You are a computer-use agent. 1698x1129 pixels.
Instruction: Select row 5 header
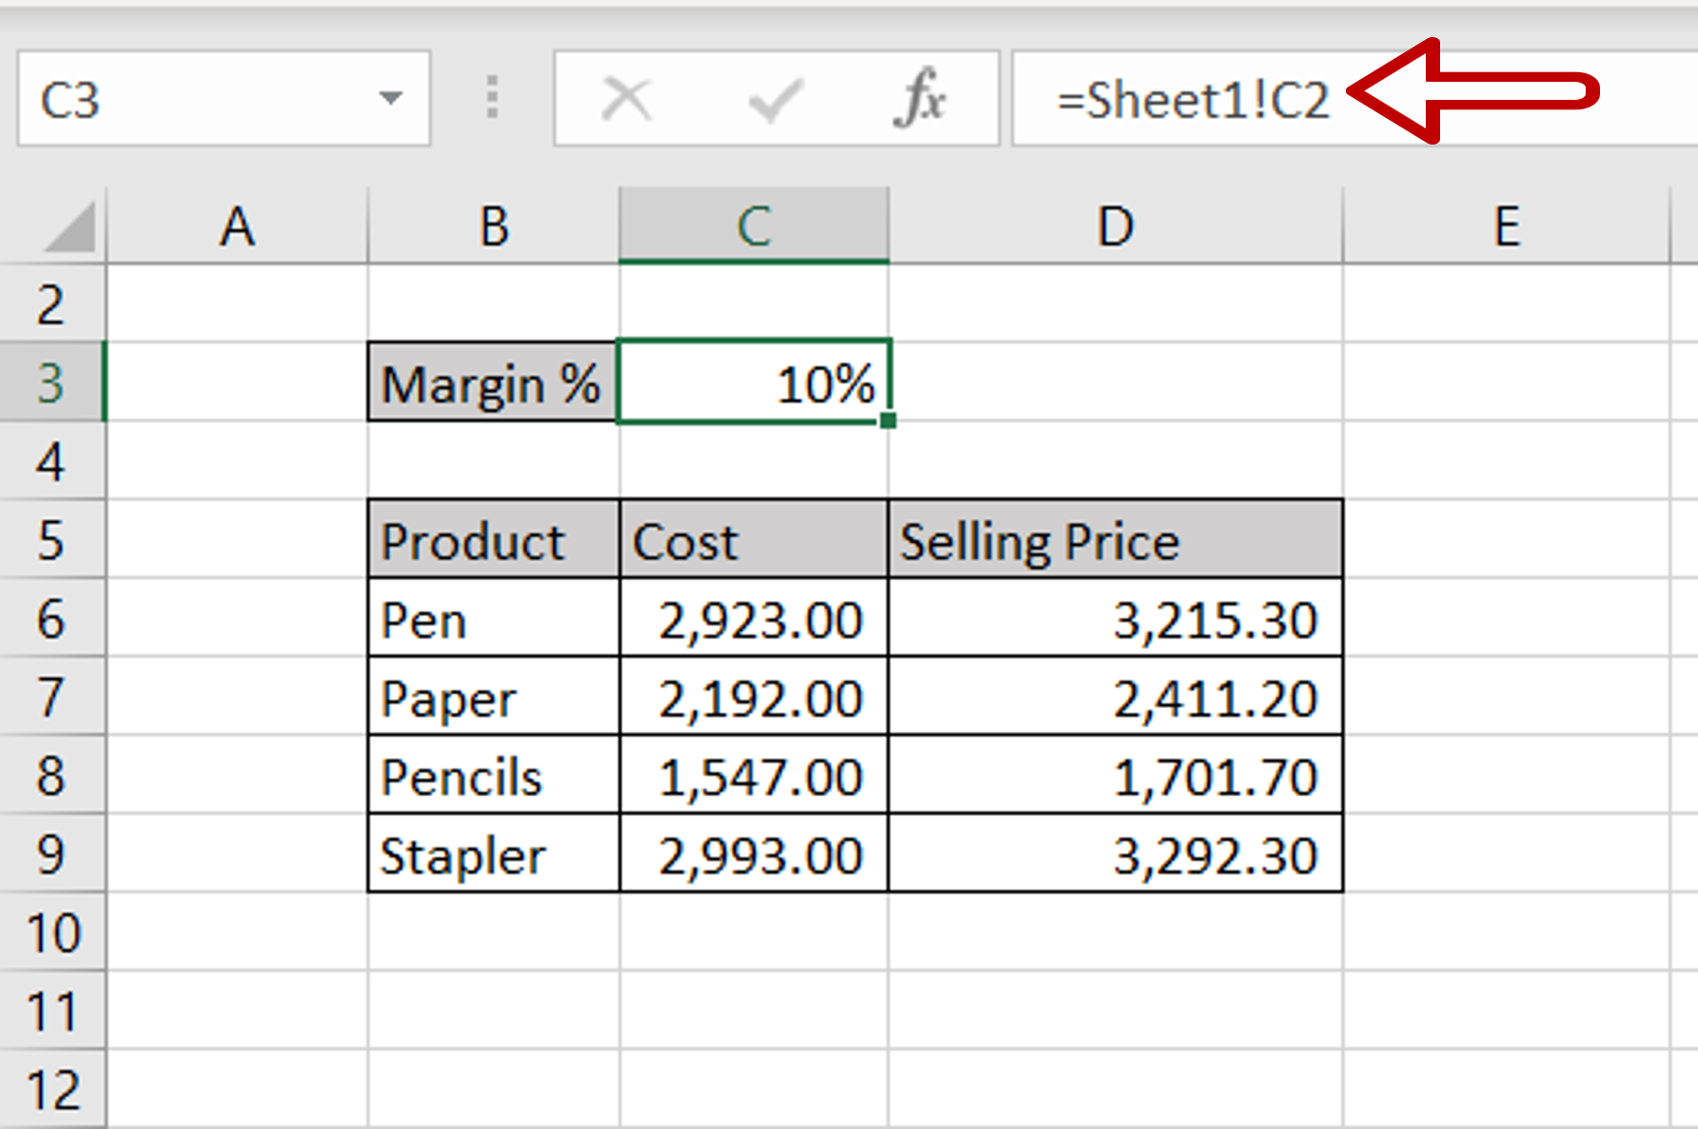point(52,539)
